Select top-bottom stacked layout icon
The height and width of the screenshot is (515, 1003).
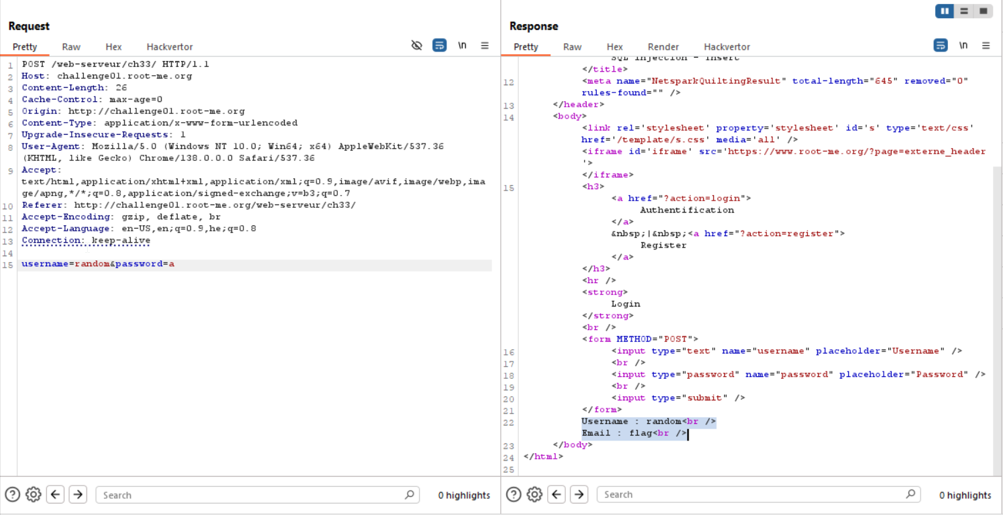(964, 11)
